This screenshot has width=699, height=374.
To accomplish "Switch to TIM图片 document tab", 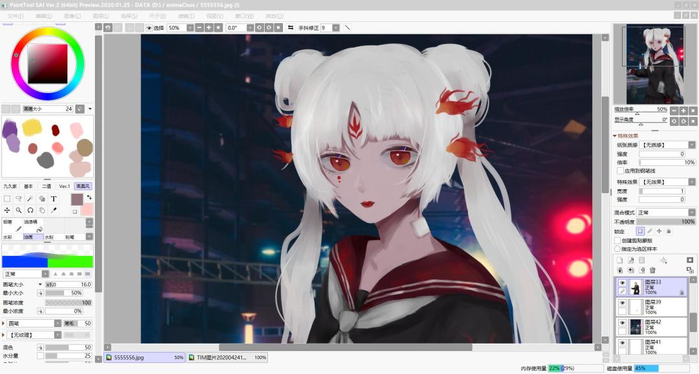I will pyautogui.click(x=227, y=357).
